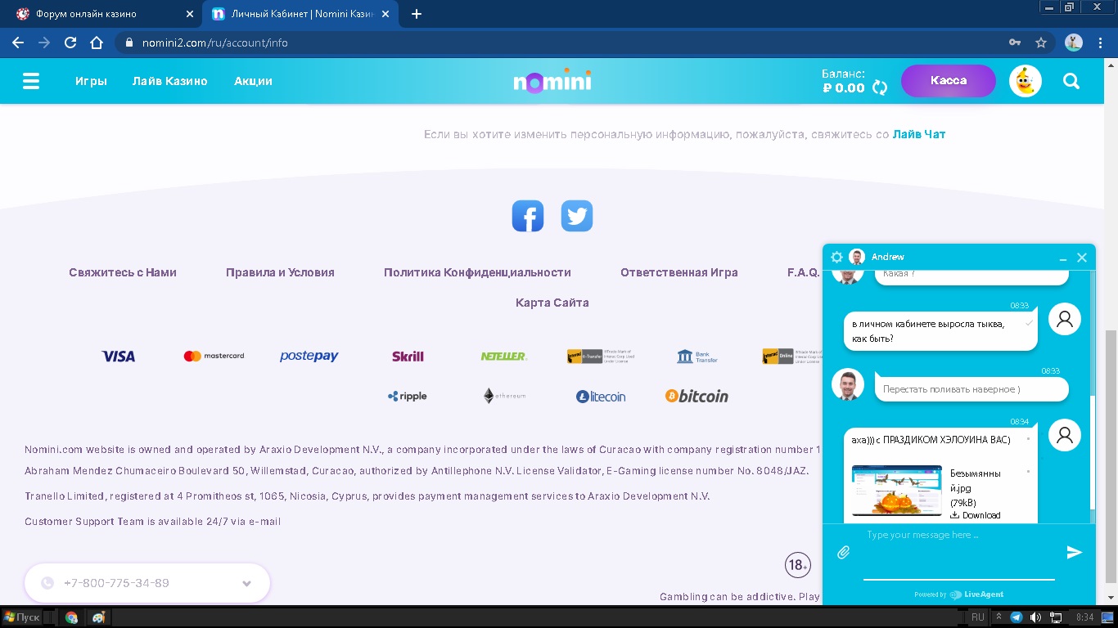Click the Neteller payment logo

tap(504, 357)
